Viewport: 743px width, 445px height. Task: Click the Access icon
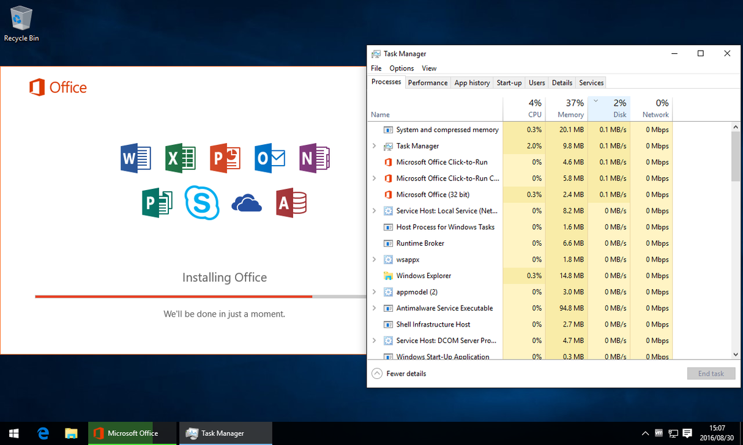(x=291, y=203)
